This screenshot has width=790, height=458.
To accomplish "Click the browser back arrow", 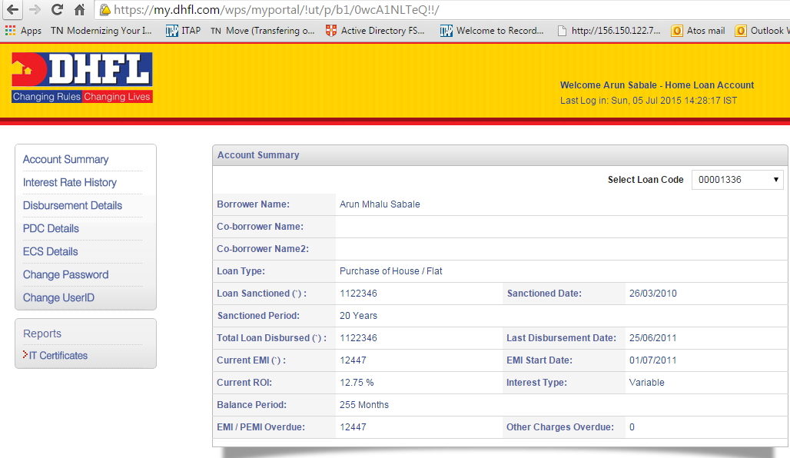I will coord(12,10).
